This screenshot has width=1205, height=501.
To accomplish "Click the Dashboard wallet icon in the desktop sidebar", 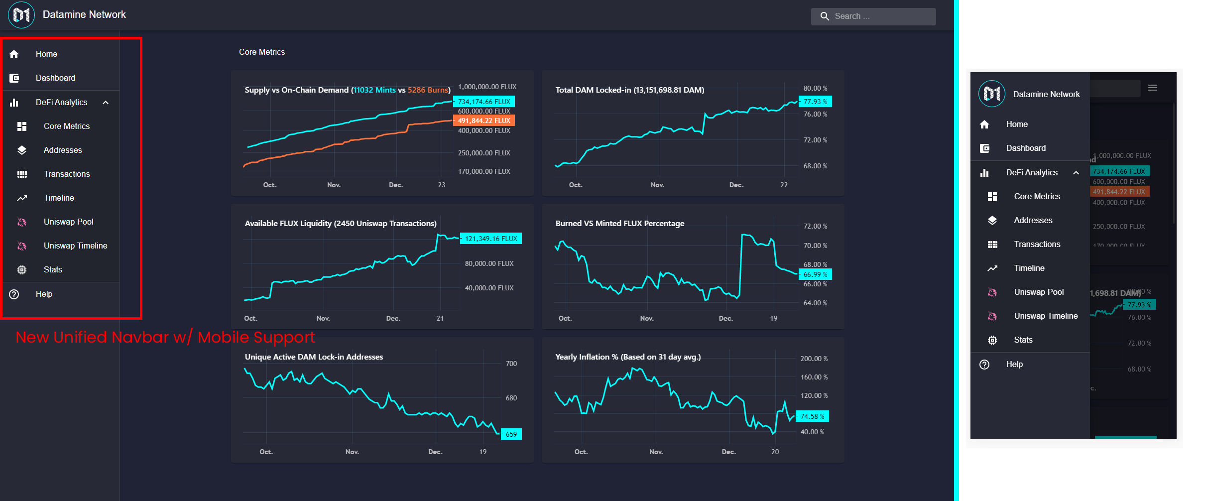I will pyautogui.click(x=14, y=78).
